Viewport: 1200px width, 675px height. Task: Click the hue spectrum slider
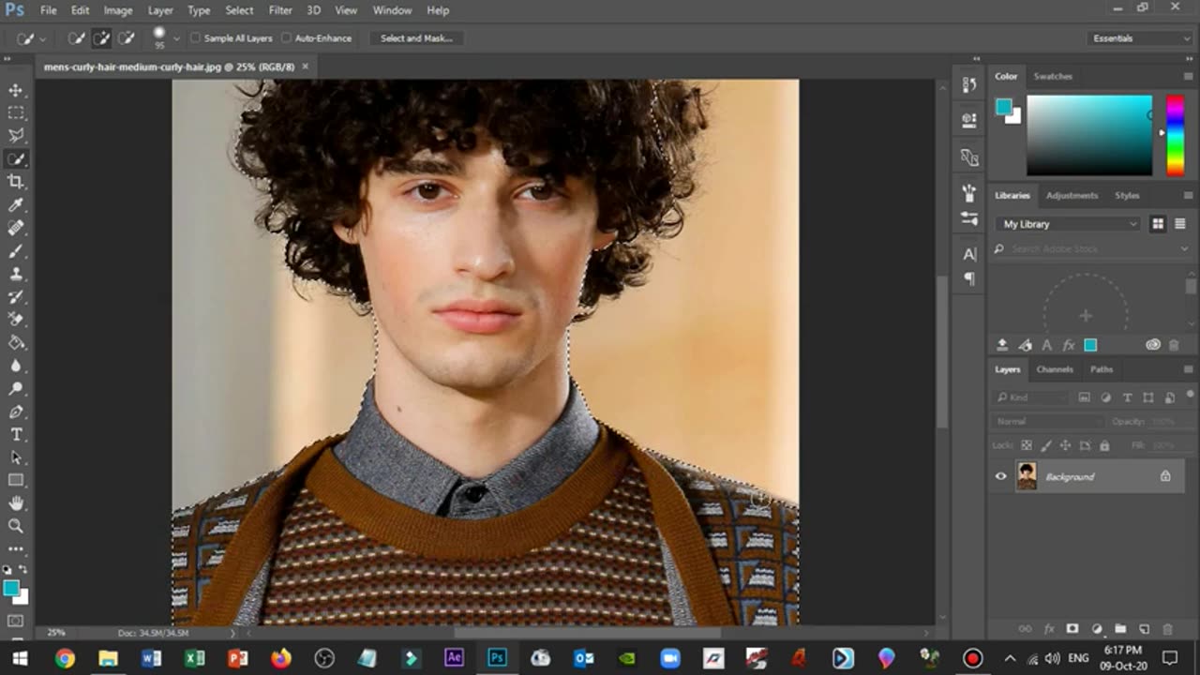point(1175,135)
